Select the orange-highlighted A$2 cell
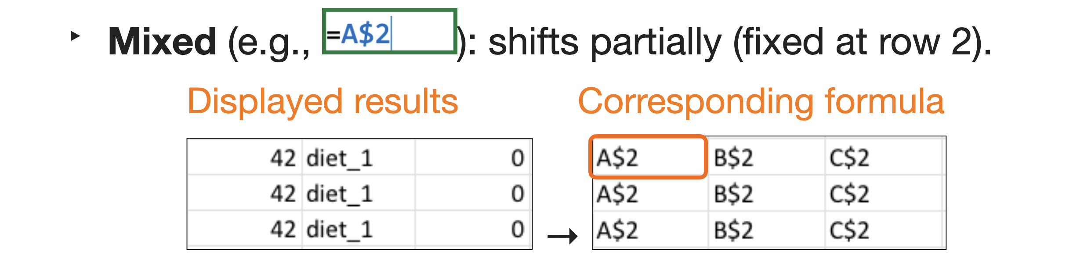 pos(648,157)
